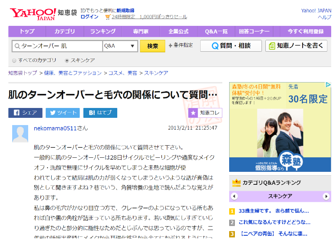Click the ad close icon
Image resolution: width=335 pixels, height=241 pixels.
click(x=328, y=85)
